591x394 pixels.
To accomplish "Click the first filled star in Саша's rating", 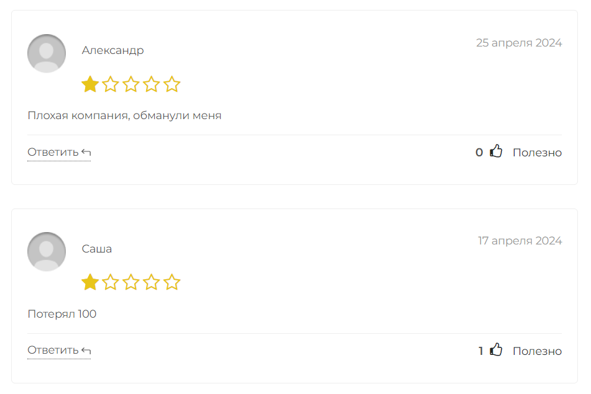I will click(x=90, y=283).
